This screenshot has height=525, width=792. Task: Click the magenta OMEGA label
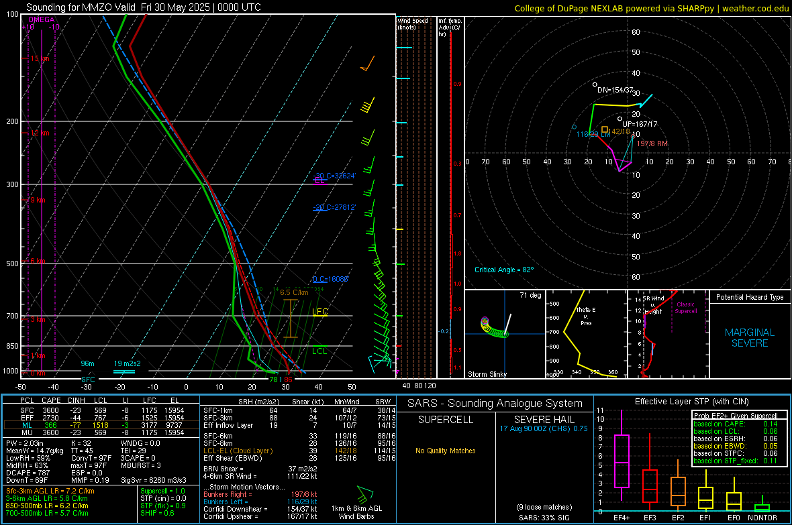coord(42,19)
